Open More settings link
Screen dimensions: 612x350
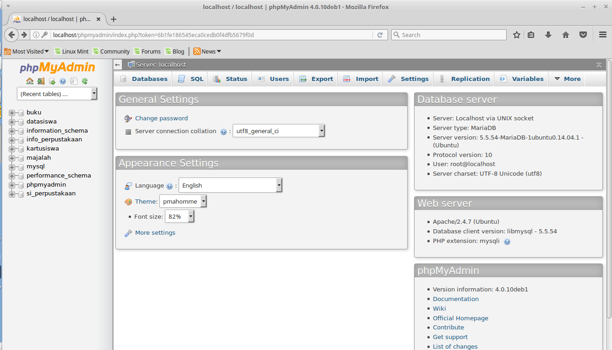(155, 232)
